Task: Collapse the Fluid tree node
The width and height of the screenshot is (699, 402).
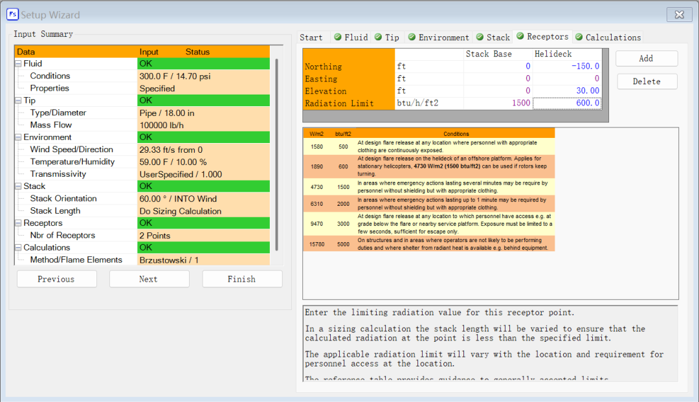Action: pyautogui.click(x=18, y=63)
